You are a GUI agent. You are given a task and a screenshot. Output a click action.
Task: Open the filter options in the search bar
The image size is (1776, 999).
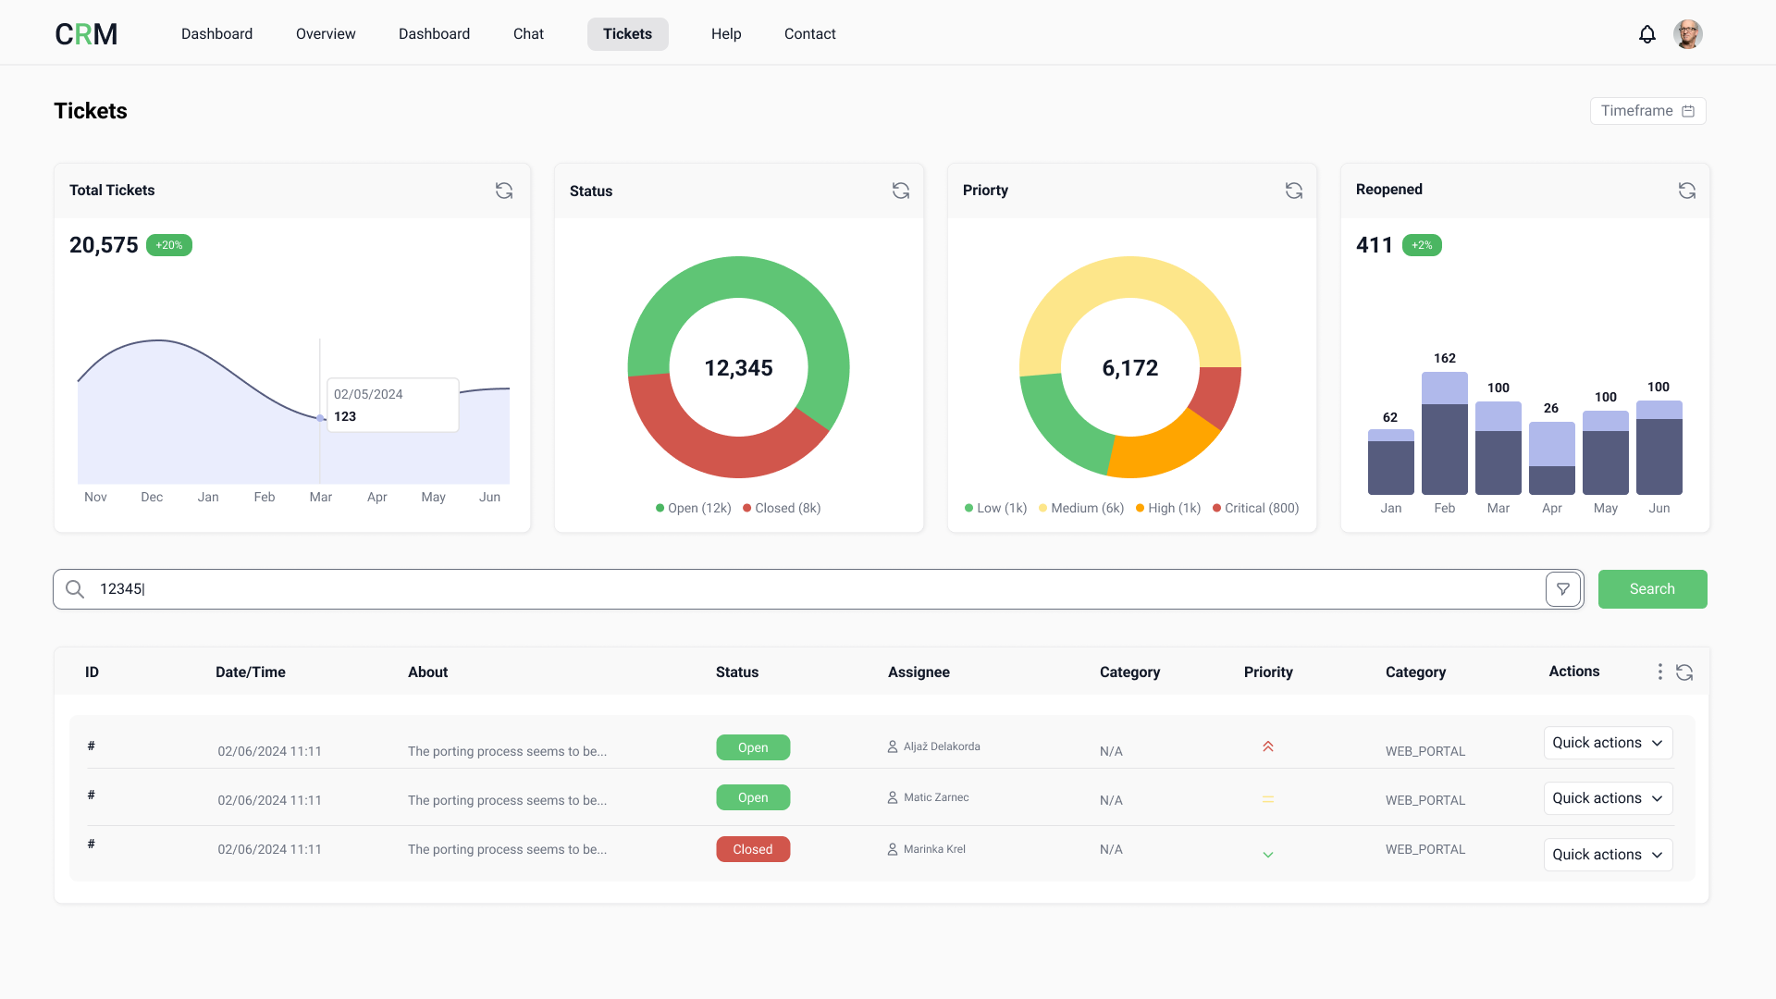click(x=1563, y=588)
